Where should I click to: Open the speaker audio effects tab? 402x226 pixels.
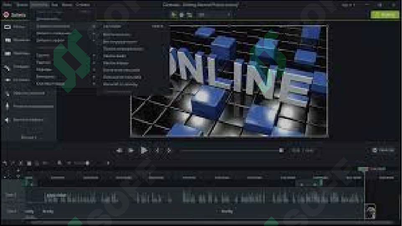(24, 120)
